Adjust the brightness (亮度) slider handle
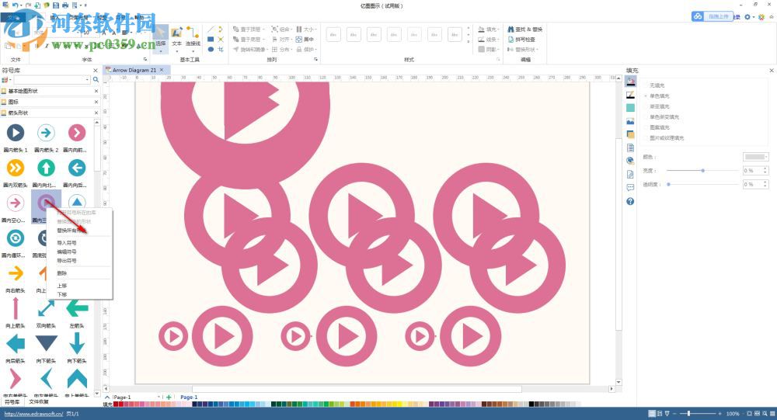The width and height of the screenshot is (777, 420). (703, 170)
